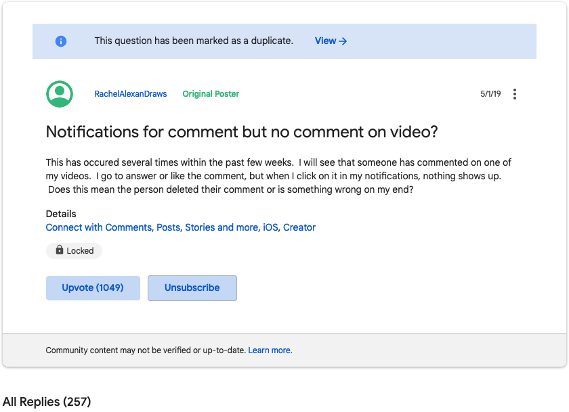Click the Upvote (1049) count button

(93, 288)
